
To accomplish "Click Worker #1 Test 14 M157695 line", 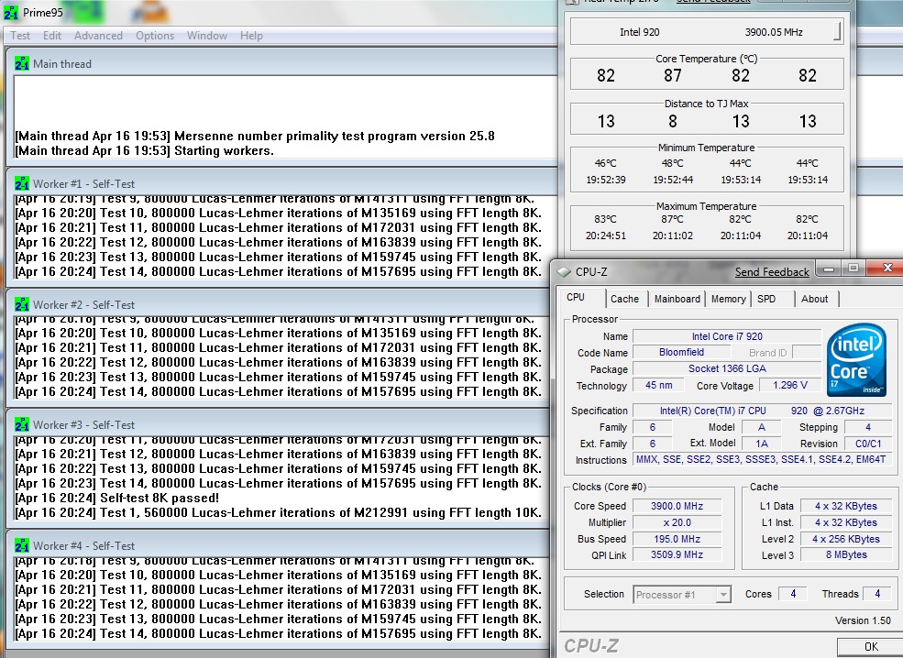I will click(x=278, y=271).
